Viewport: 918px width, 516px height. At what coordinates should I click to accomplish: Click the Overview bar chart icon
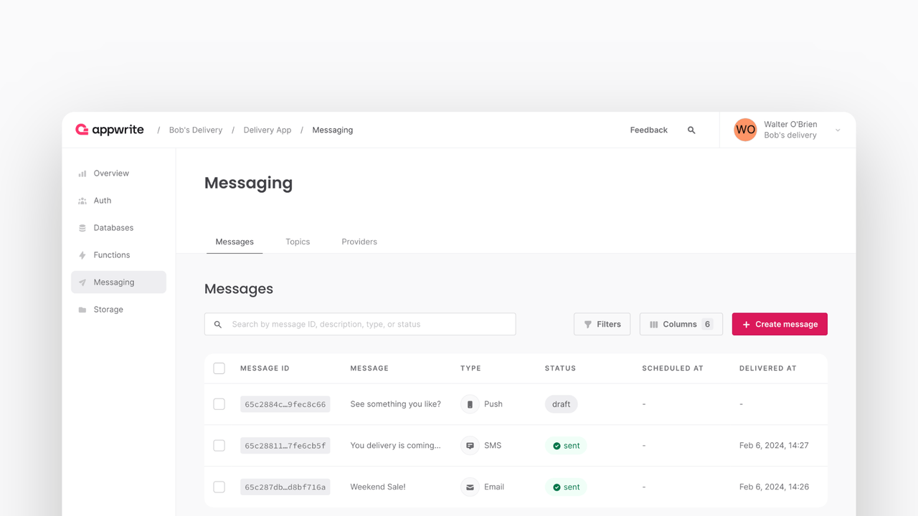82,173
